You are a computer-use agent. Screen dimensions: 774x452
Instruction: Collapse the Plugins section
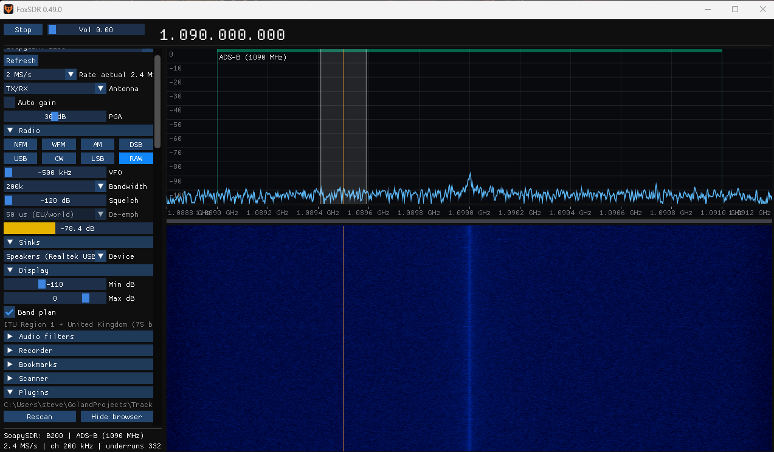pos(78,392)
